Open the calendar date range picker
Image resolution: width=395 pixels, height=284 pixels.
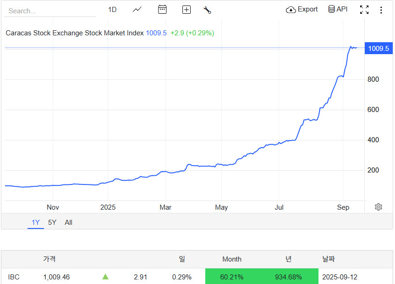pos(162,10)
